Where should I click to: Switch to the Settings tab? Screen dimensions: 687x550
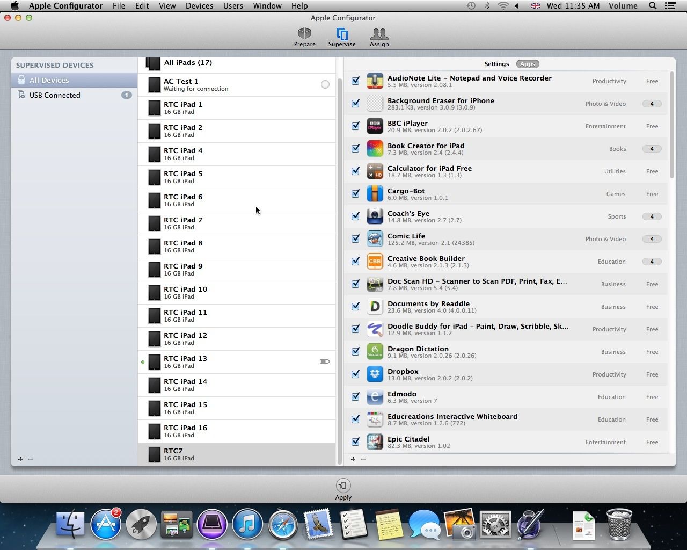click(x=496, y=64)
